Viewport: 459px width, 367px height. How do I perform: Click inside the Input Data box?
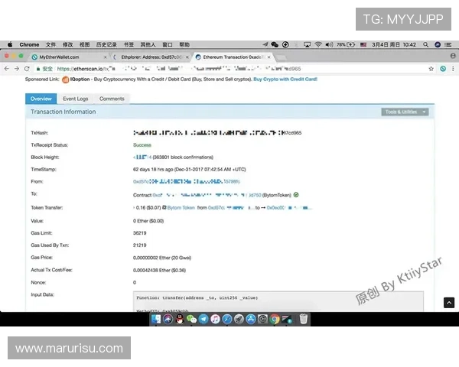click(x=278, y=301)
